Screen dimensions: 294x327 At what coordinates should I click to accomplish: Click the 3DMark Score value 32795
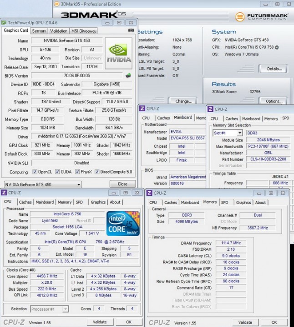tap(255, 92)
